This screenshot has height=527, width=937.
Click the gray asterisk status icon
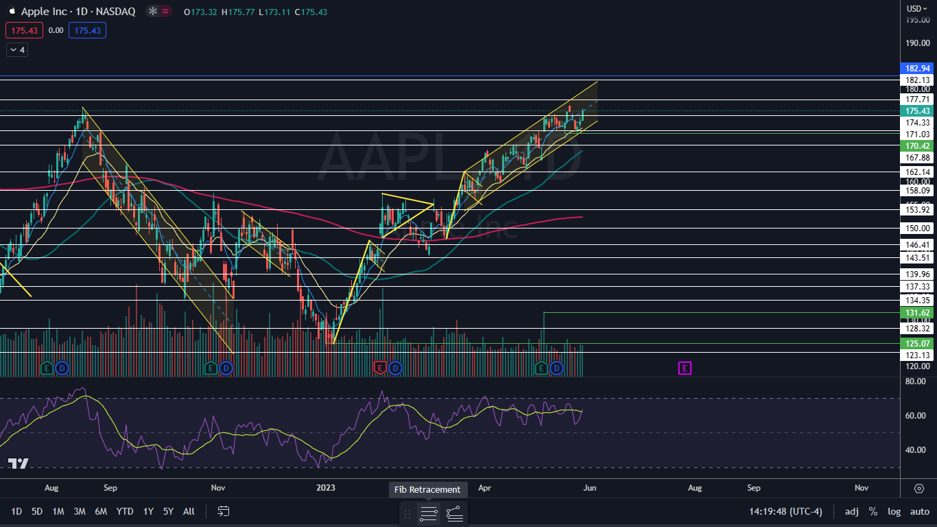tap(153, 12)
